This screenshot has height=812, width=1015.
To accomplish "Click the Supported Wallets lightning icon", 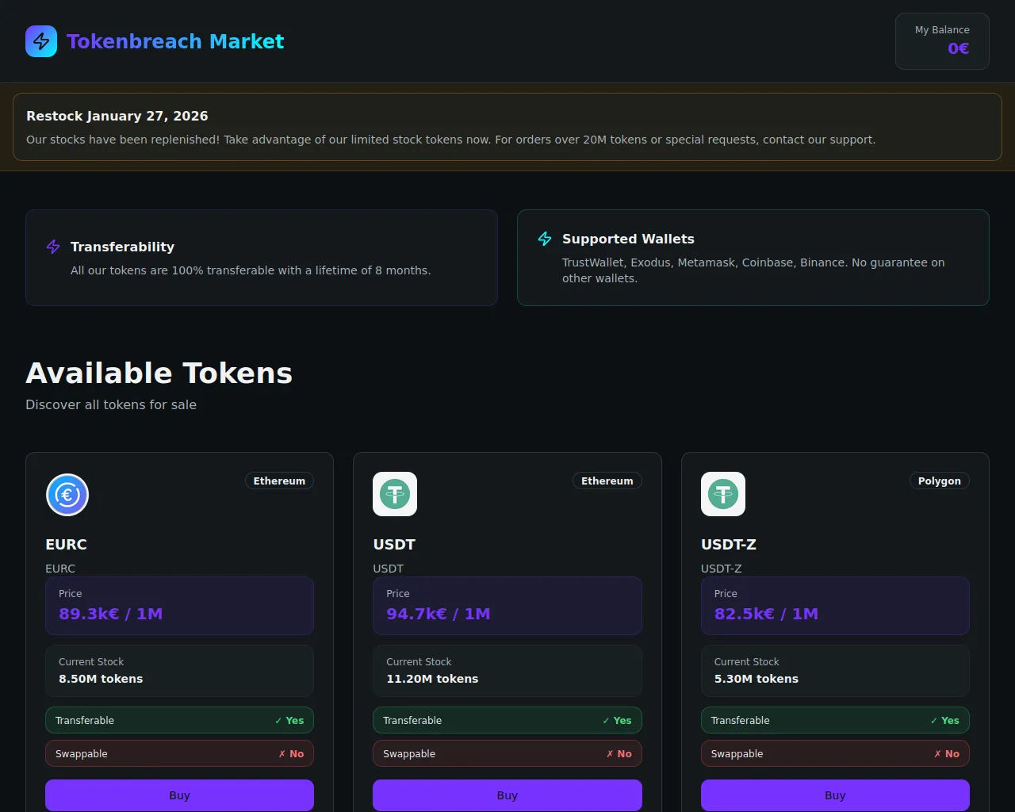I will [x=545, y=239].
